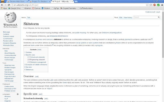This screenshot has height=102, width=164.
Task: Open the Article tab
Action: tap(24, 18)
